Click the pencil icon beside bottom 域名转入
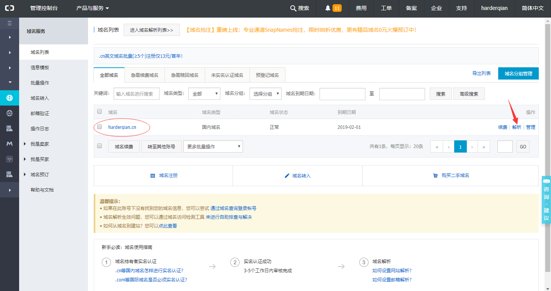The image size is (551, 291). [x=287, y=176]
